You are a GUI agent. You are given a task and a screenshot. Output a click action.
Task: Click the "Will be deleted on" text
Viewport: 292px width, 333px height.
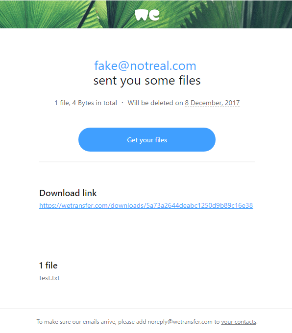[x=155, y=103]
